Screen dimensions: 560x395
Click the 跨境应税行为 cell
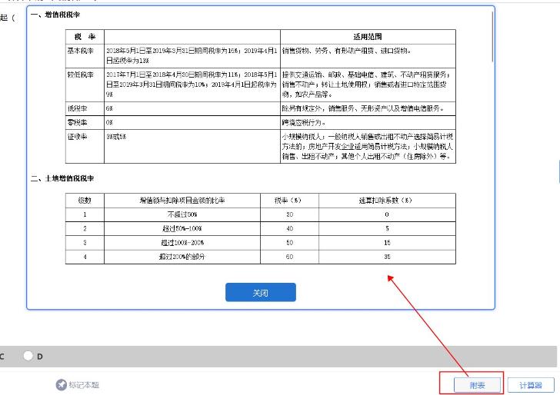(368, 122)
